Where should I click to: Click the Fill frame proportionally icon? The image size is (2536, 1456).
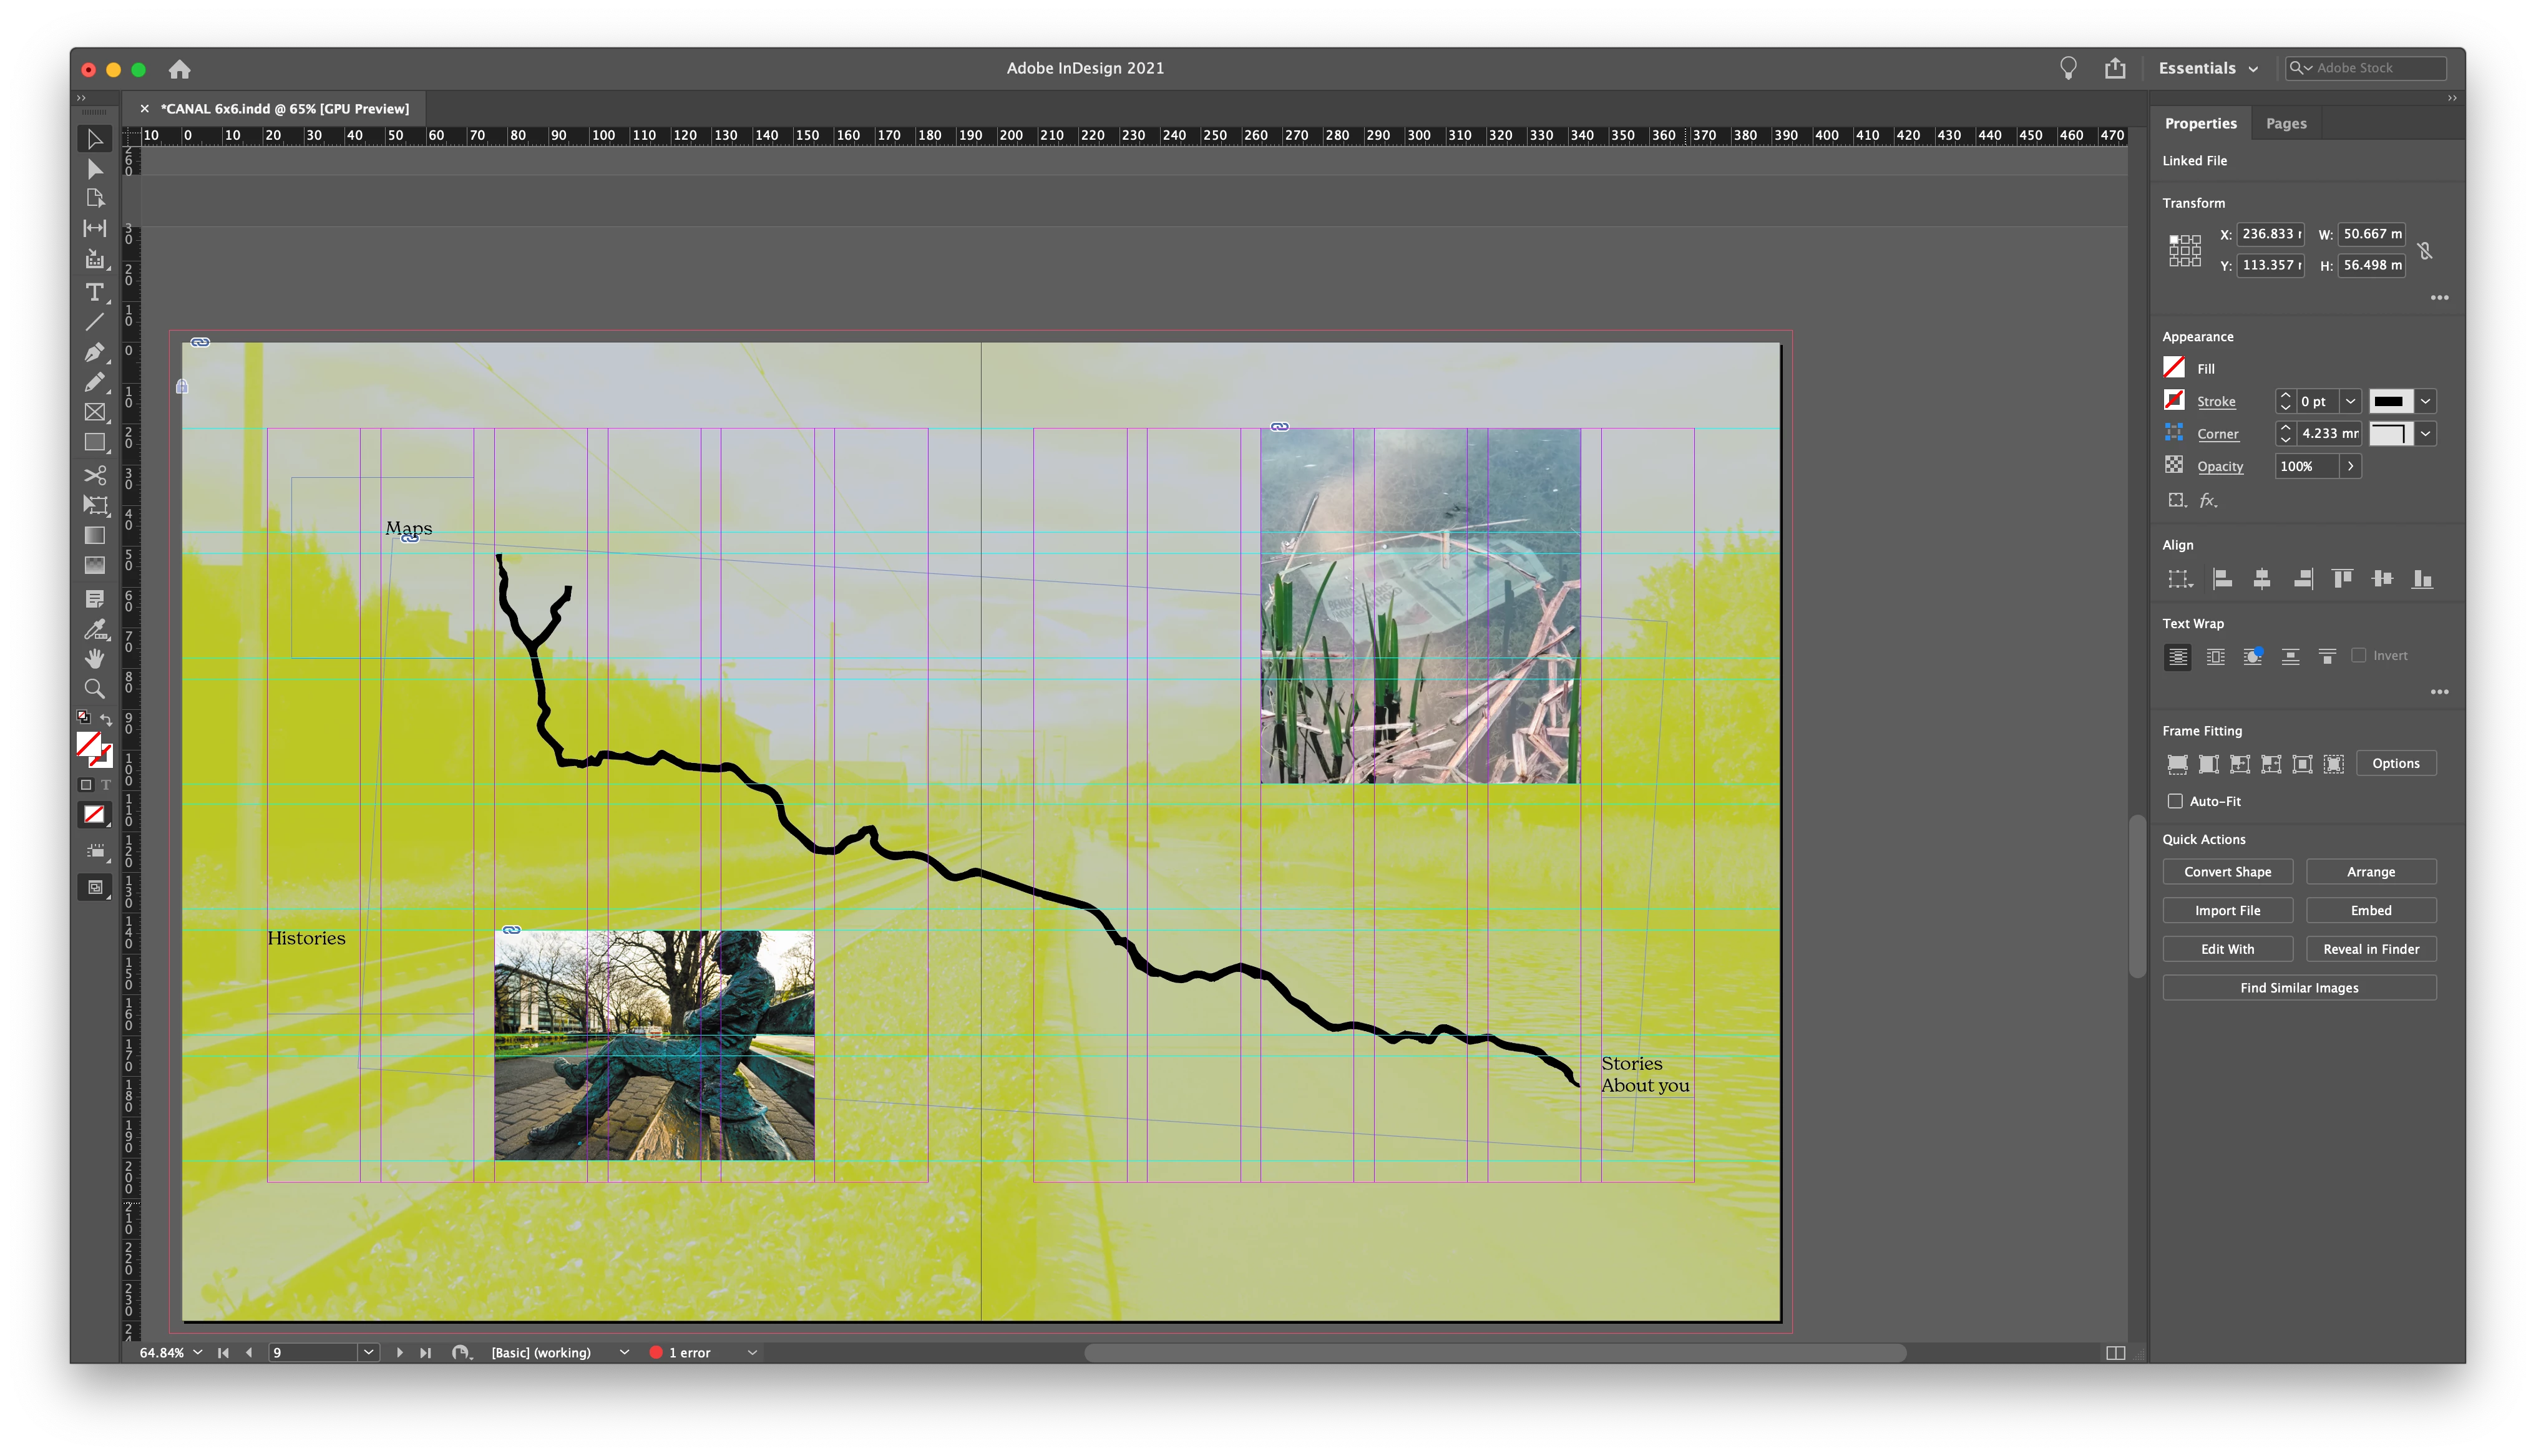[2177, 764]
